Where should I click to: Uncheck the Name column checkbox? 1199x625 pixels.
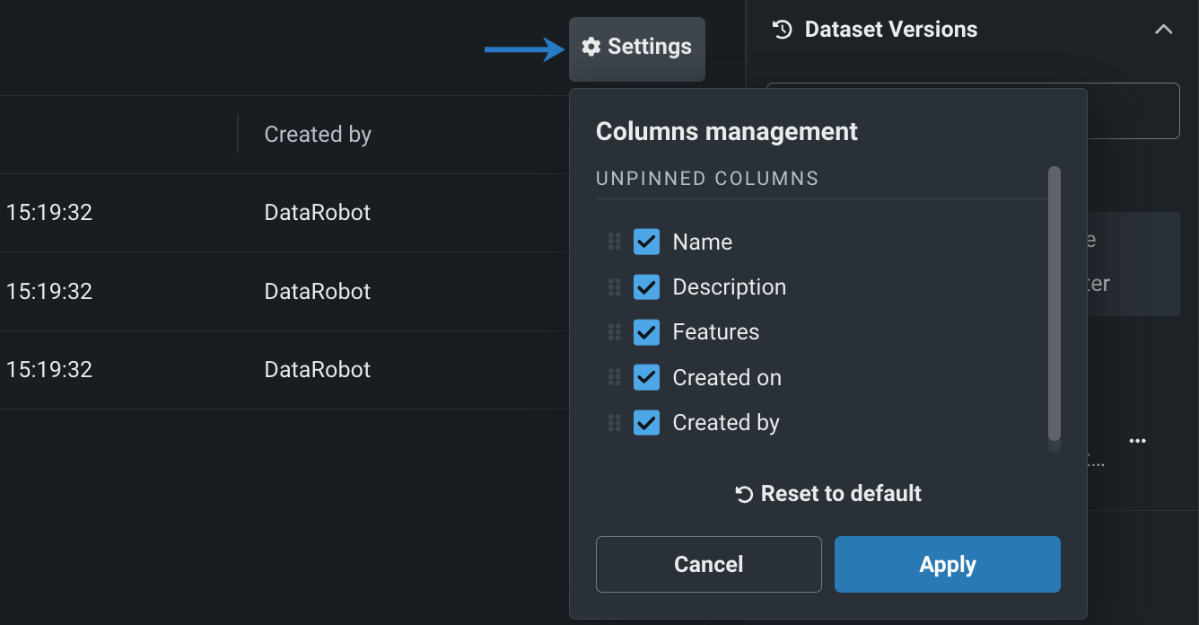click(647, 241)
